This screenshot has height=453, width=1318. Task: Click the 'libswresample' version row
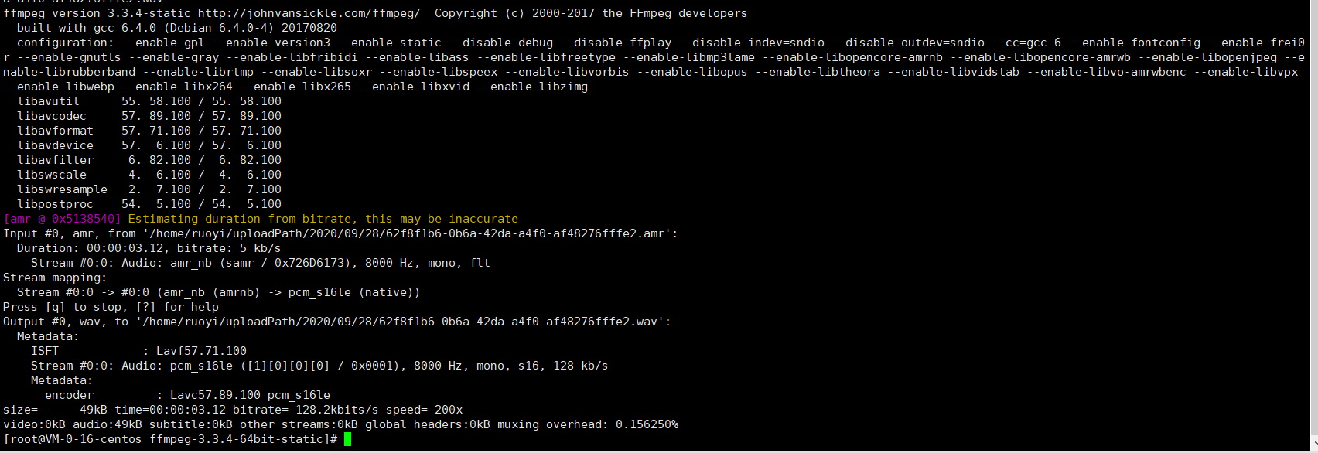click(x=149, y=189)
